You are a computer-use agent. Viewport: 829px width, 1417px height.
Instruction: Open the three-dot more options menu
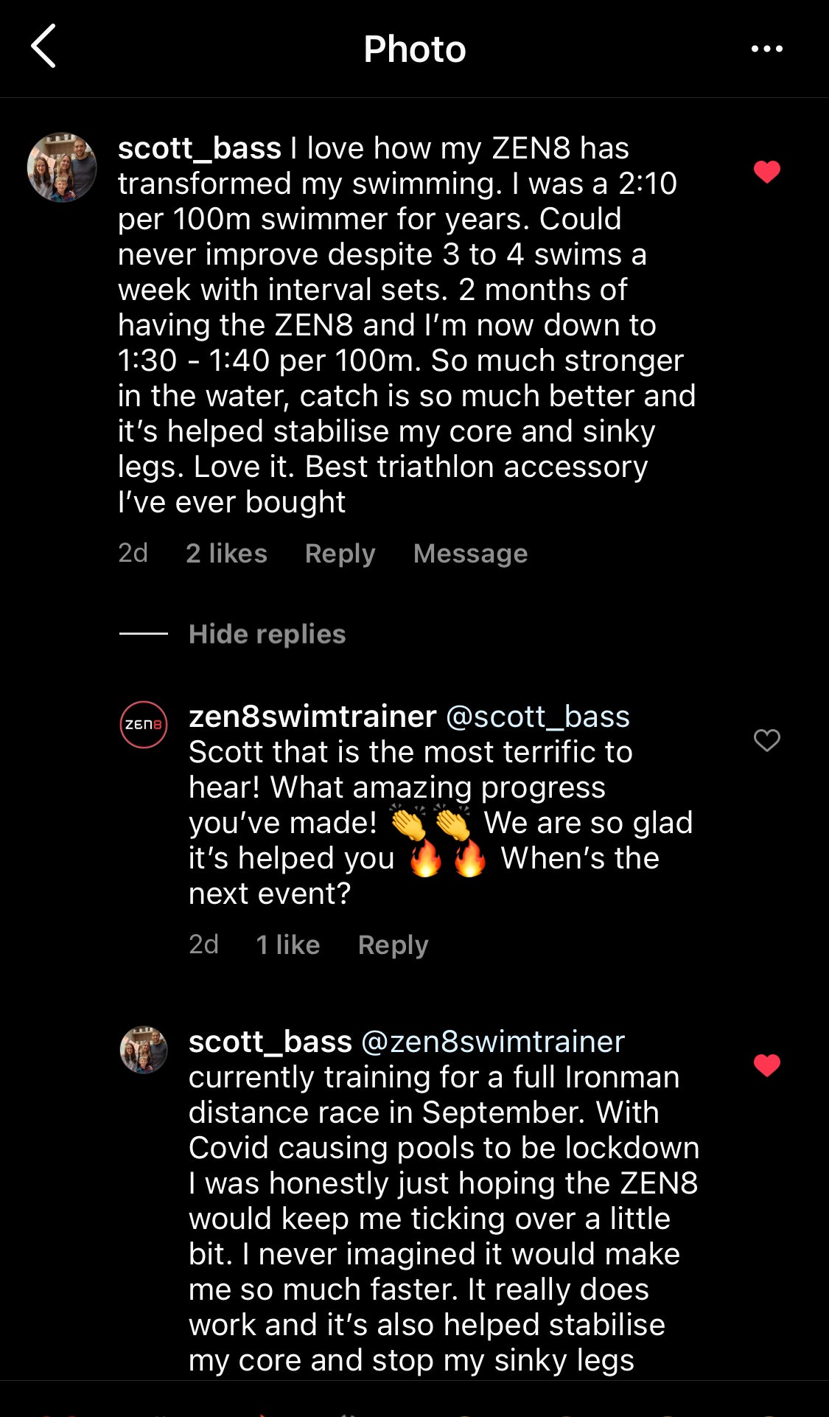(x=766, y=49)
